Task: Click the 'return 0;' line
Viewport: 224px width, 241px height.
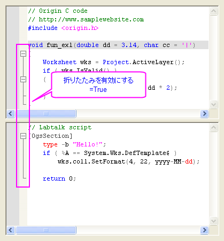Action: coord(59,178)
